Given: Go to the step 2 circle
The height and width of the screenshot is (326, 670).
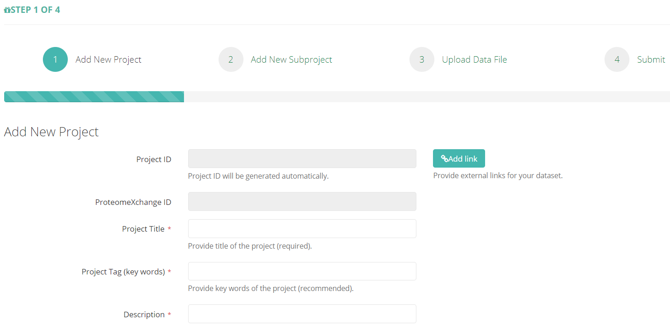Looking at the screenshot, I should tap(231, 59).
